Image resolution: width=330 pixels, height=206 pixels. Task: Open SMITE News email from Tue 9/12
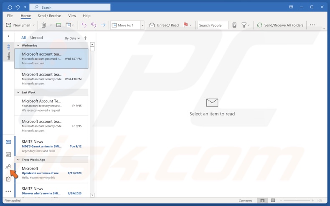[51, 146]
